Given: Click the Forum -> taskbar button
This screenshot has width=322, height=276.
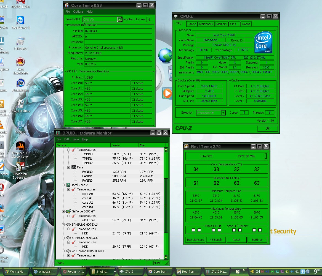Looking at the screenshot, I should [73, 272].
